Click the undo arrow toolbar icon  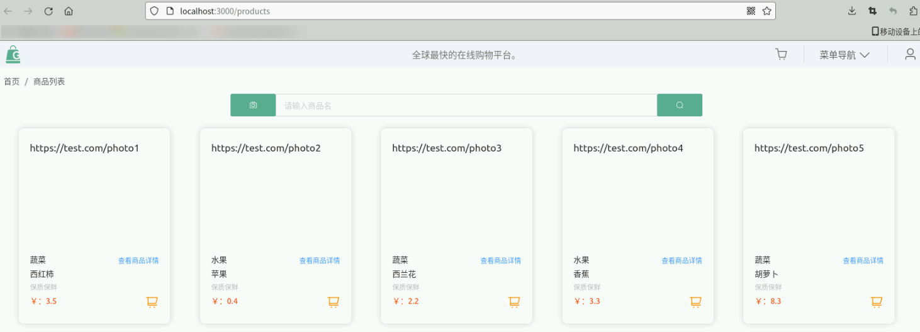coord(892,11)
